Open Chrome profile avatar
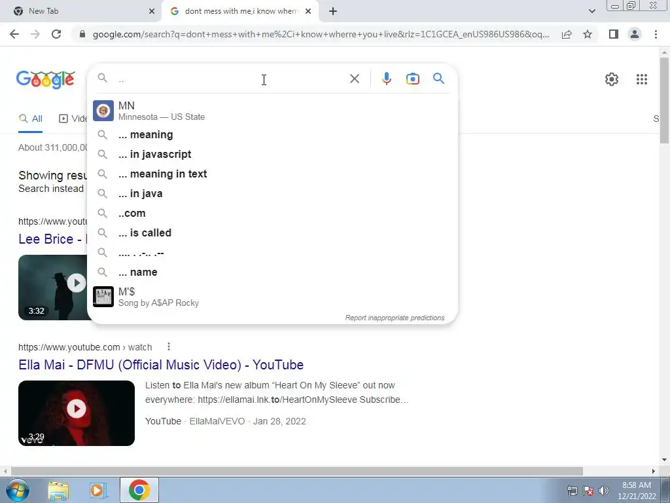Screen dimensions: 670x503 [635, 34]
